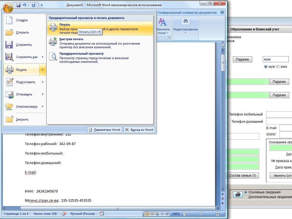The width and height of the screenshot is (292, 219).
Task: Redo action in quick access toolbar
Action: pyautogui.click(x=33, y=5)
